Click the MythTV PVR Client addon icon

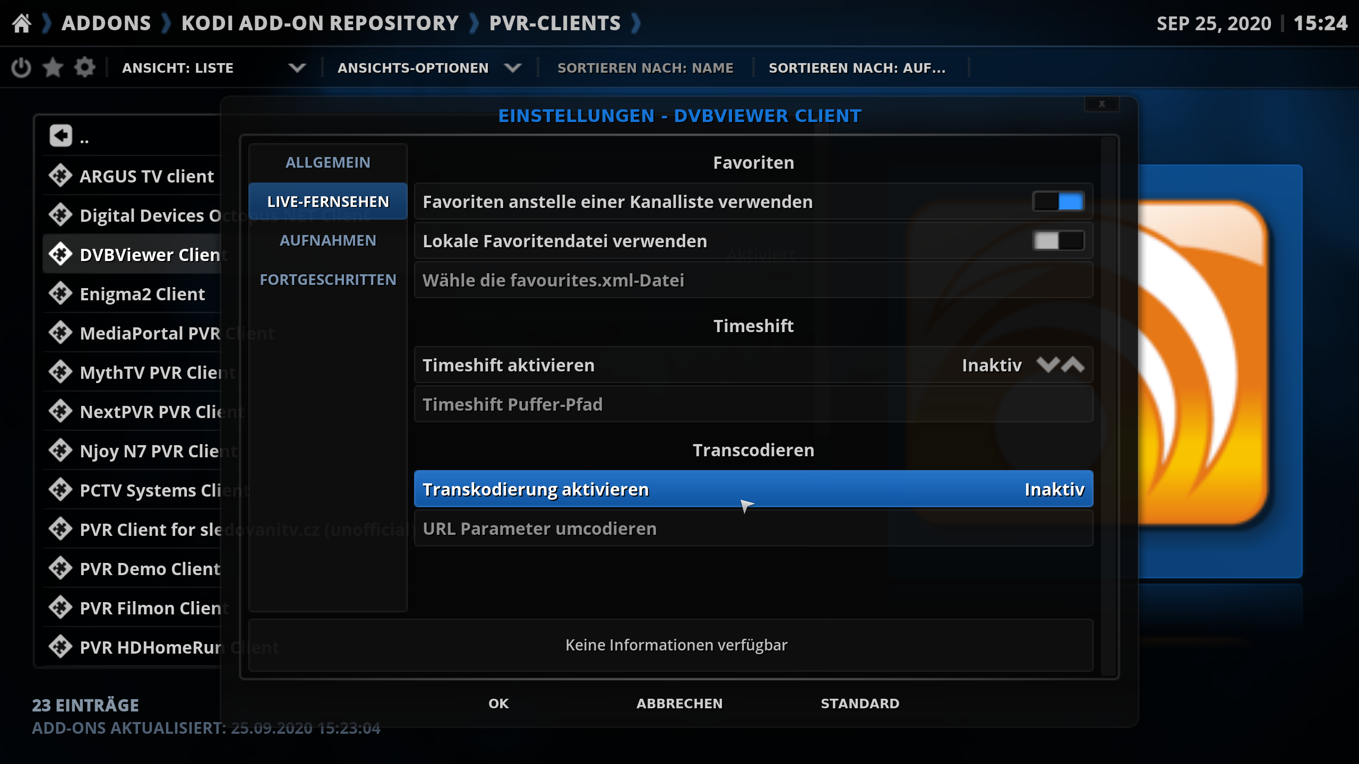[x=61, y=372]
